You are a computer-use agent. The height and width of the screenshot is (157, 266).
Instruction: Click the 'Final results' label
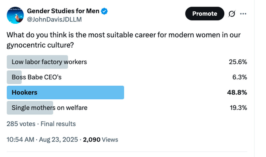click(58, 124)
